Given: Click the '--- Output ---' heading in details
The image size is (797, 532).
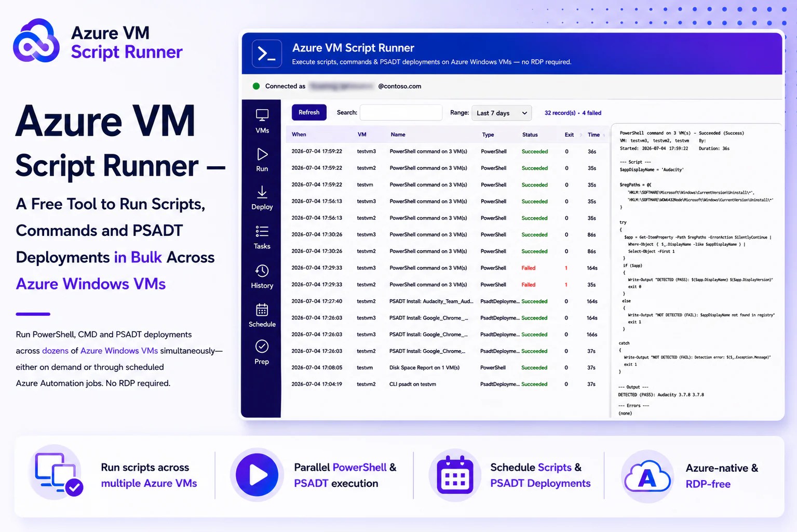Looking at the screenshot, I should pyautogui.click(x=633, y=387).
